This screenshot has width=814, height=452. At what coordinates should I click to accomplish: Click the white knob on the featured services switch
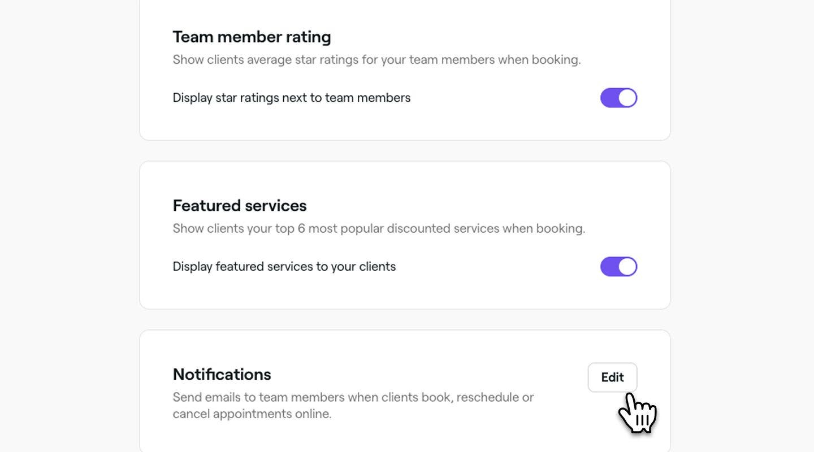pos(627,267)
